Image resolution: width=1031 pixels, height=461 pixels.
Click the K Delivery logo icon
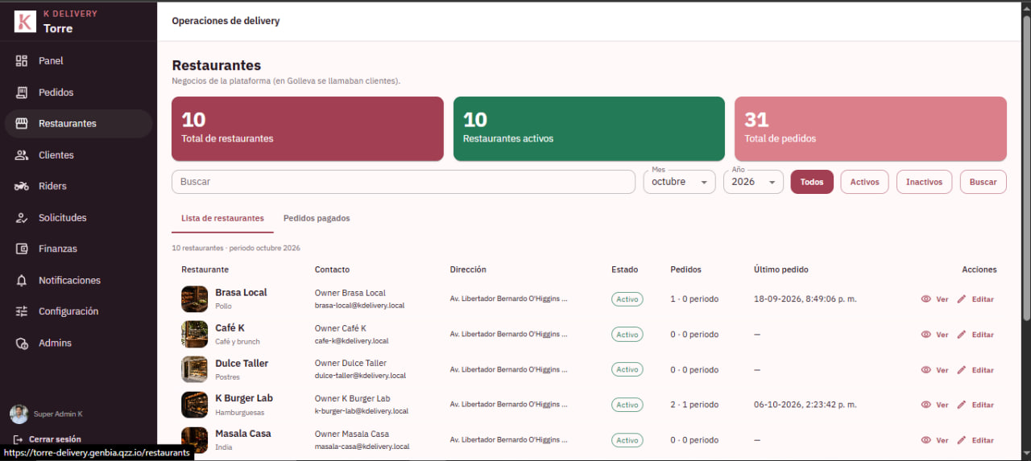(25, 21)
